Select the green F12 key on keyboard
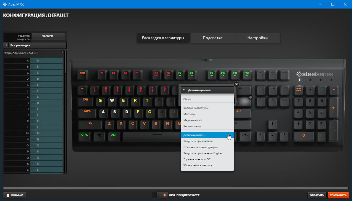 coord(247,74)
